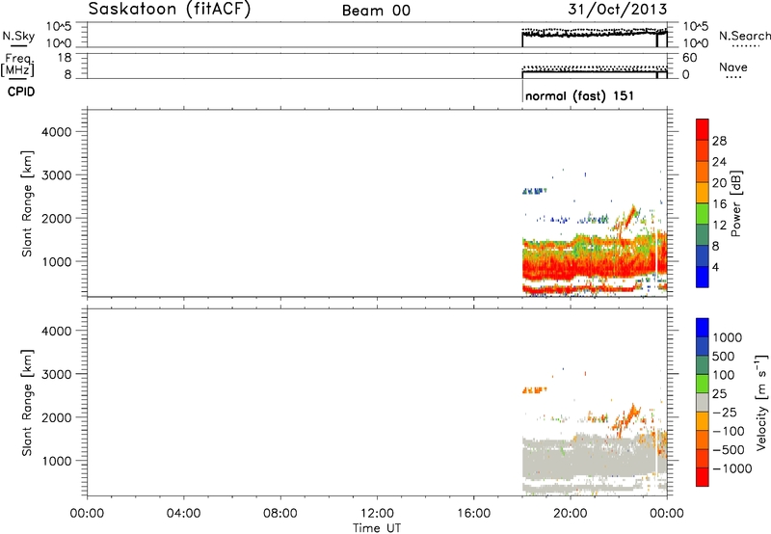Click the orange echo patch near 2600 km in velocity panel
This screenshot has height=534, width=771.
[534, 390]
